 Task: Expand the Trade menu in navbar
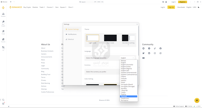[x=42, y=7]
